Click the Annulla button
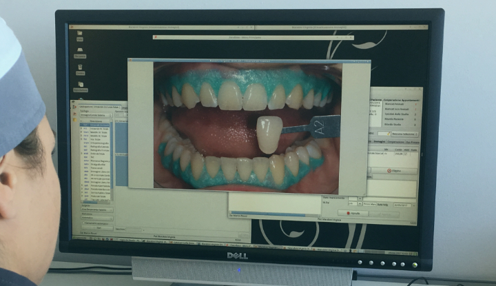 click(353, 213)
